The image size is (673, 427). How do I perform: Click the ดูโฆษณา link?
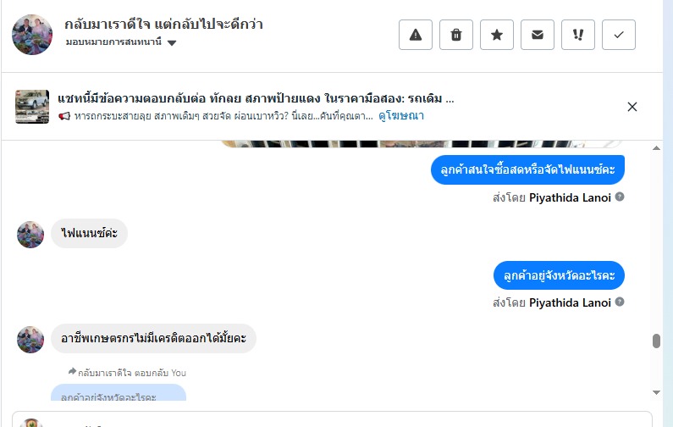point(401,116)
